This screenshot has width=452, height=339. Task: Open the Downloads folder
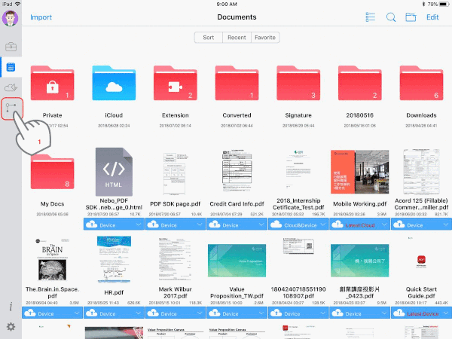[x=421, y=83]
